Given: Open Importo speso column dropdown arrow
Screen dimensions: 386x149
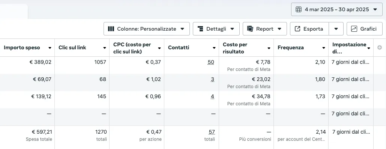Looking at the screenshot, I should tap(50, 48).
